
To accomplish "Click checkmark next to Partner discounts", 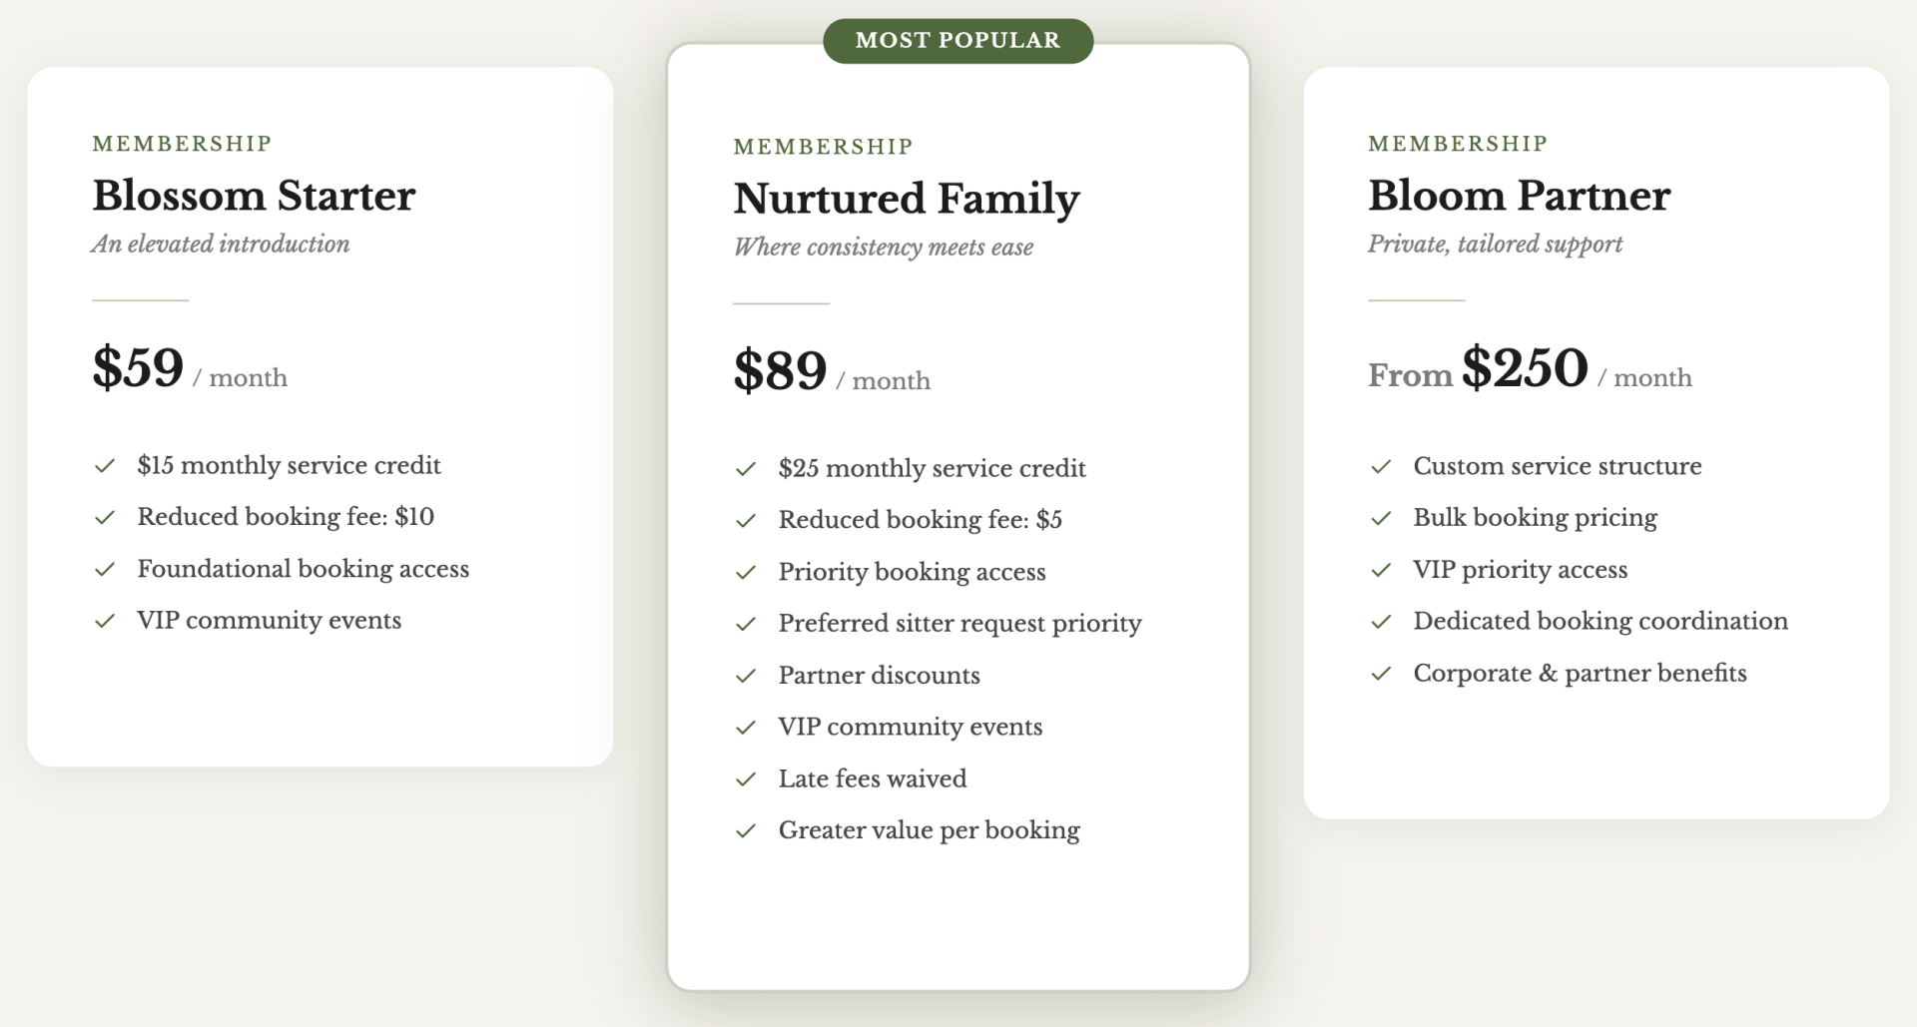I will (746, 677).
